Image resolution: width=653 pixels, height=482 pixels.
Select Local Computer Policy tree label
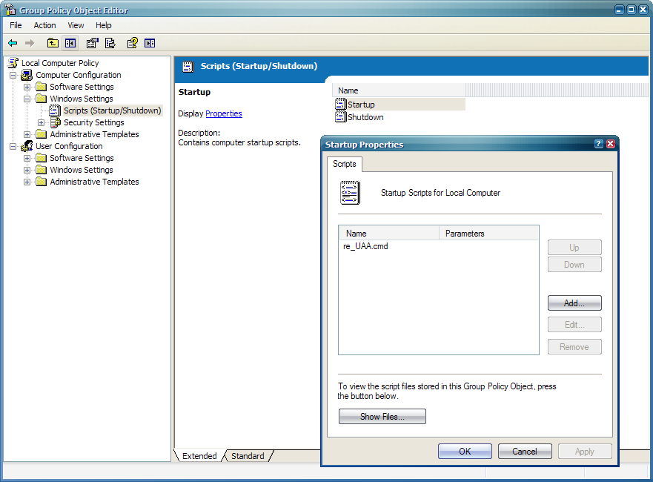click(x=60, y=63)
